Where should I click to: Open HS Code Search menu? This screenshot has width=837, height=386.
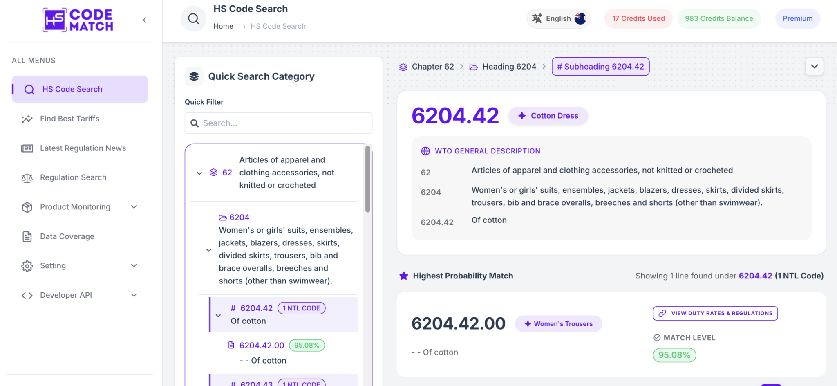[x=80, y=89]
